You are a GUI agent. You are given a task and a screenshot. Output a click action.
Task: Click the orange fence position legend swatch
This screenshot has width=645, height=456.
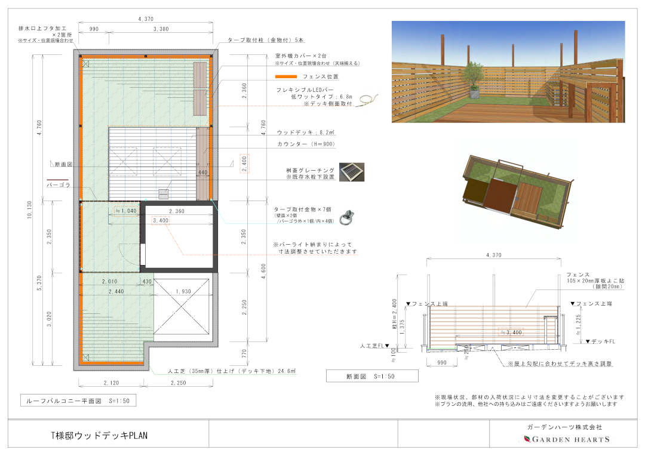tap(286, 76)
